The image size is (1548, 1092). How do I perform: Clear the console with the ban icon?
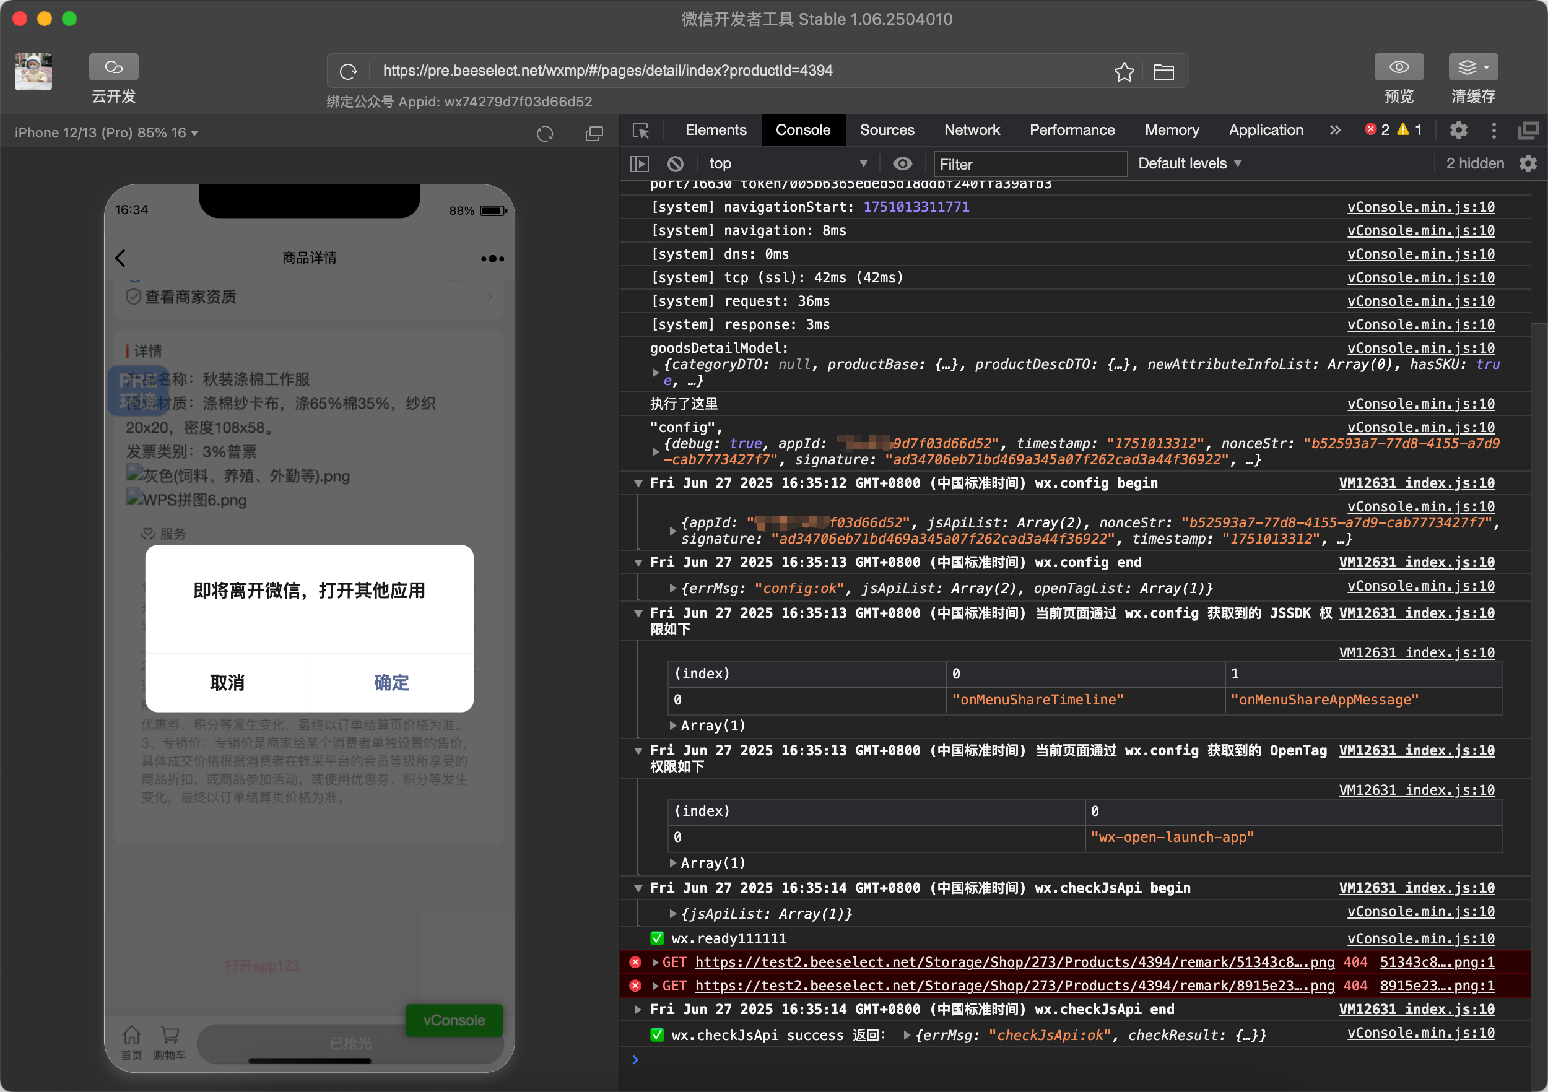click(x=675, y=164)
